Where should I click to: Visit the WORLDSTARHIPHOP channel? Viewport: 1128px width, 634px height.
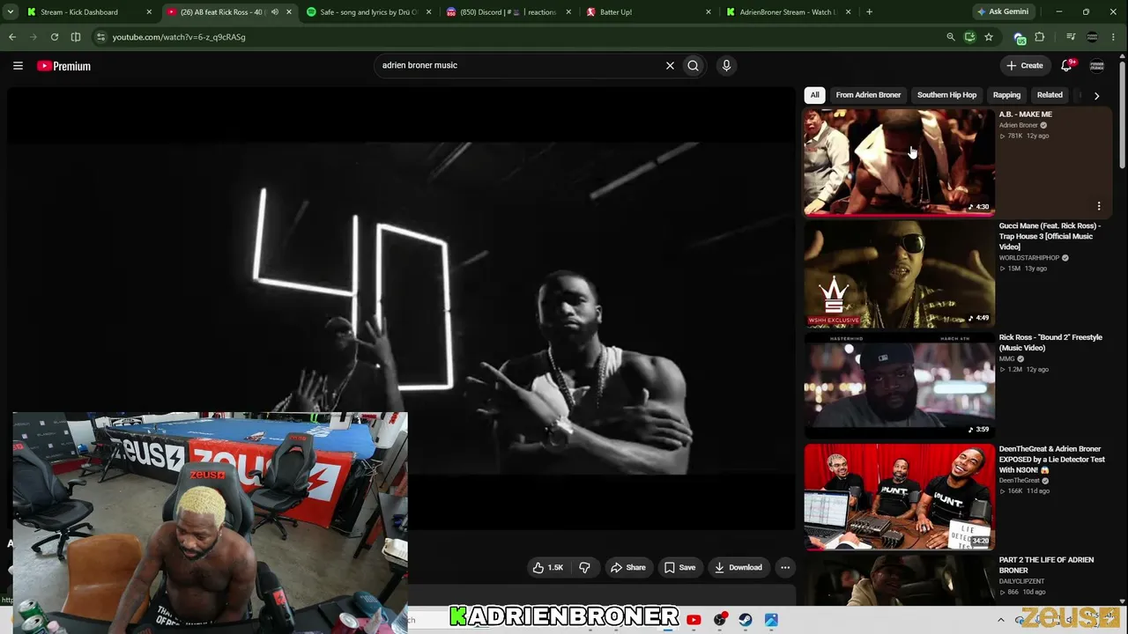pos(1029,258)
